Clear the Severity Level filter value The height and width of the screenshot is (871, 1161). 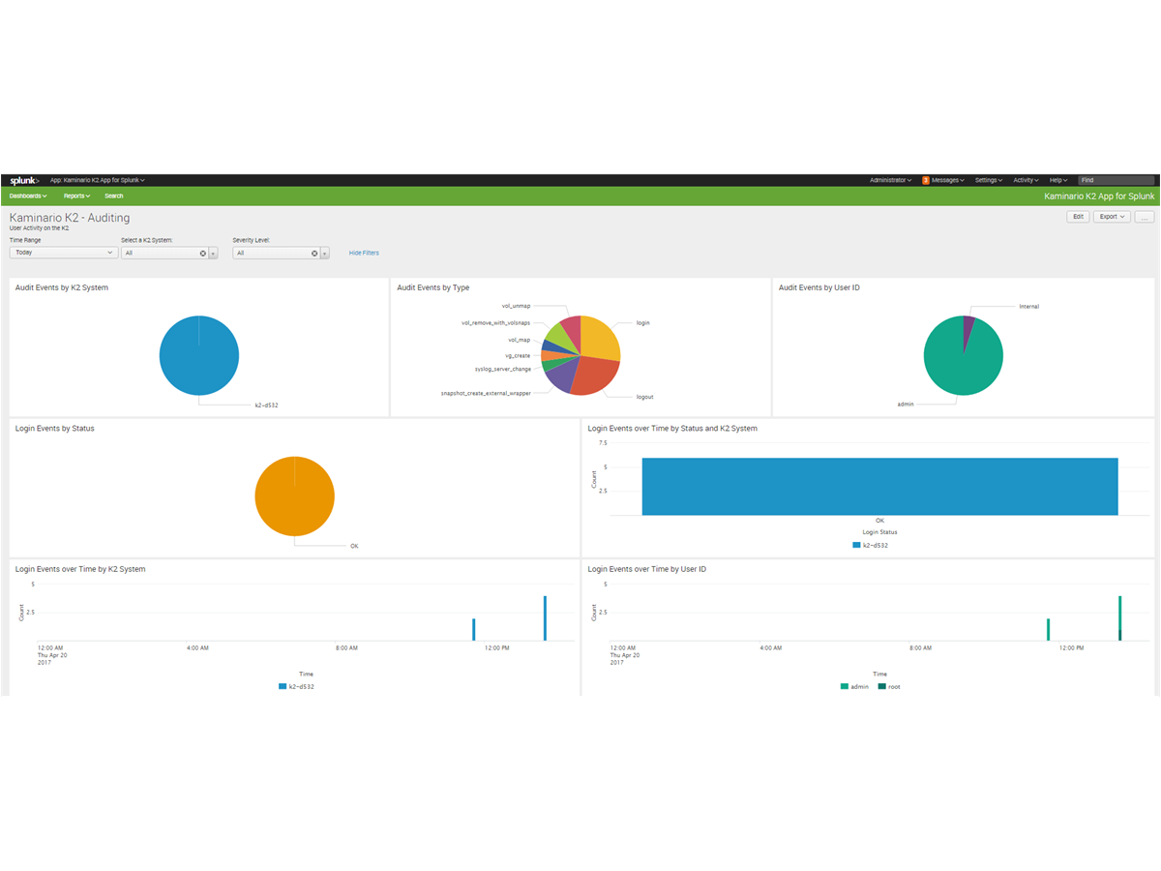point(314,253)
